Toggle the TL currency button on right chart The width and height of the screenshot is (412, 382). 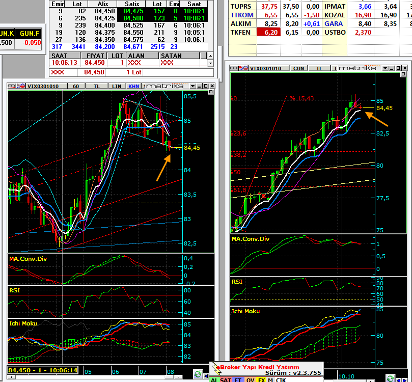tap(319, 68)
